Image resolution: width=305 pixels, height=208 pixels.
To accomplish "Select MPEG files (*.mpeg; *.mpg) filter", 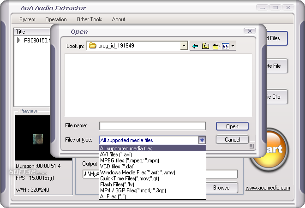I will (152, 160).
